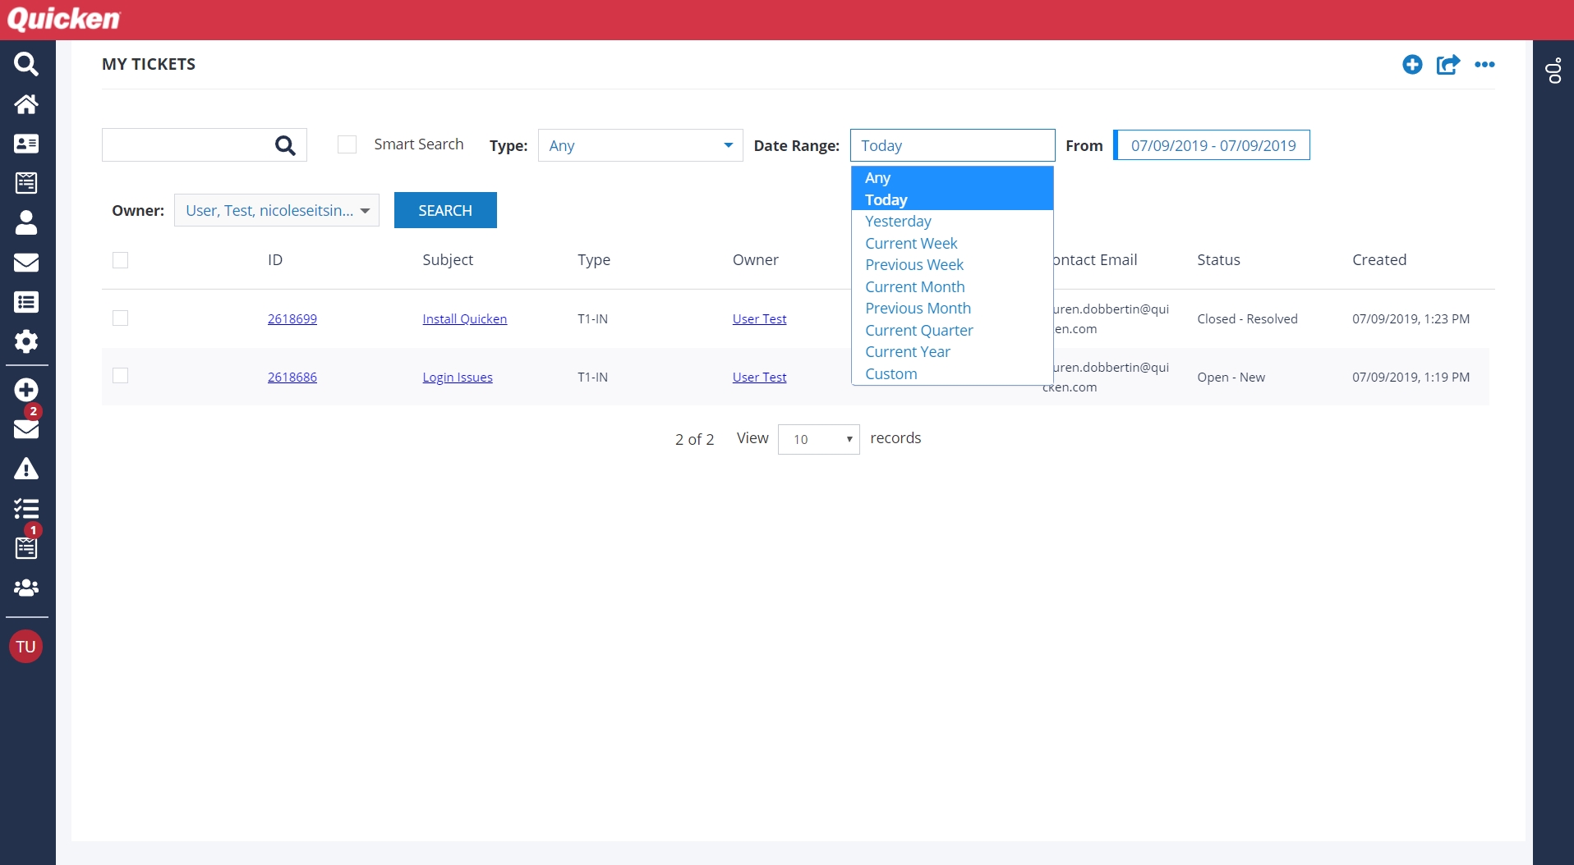Click the blue add ticket plus icon
Viewport: 1574px width, 865px height.
(x=1412, y=65)
